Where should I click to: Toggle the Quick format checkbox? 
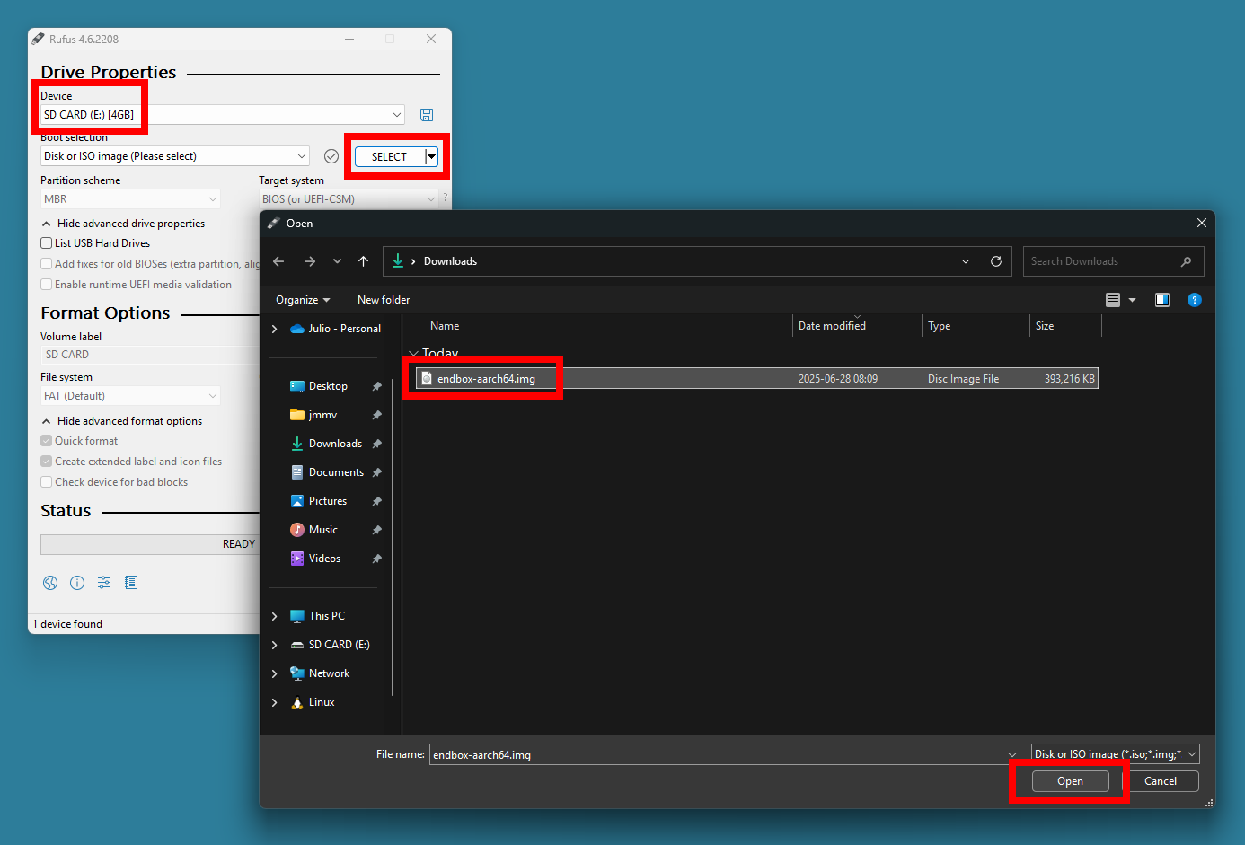(46, 441)
